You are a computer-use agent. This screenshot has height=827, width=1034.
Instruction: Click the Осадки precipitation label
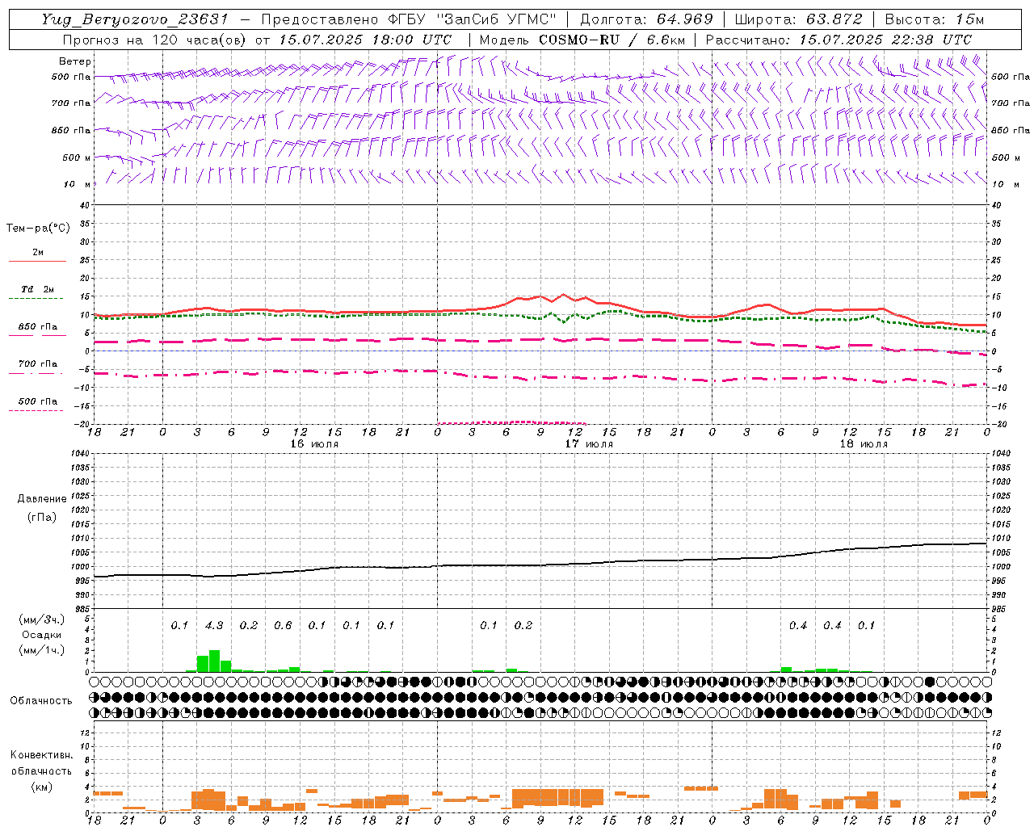(x=41, y=635)
